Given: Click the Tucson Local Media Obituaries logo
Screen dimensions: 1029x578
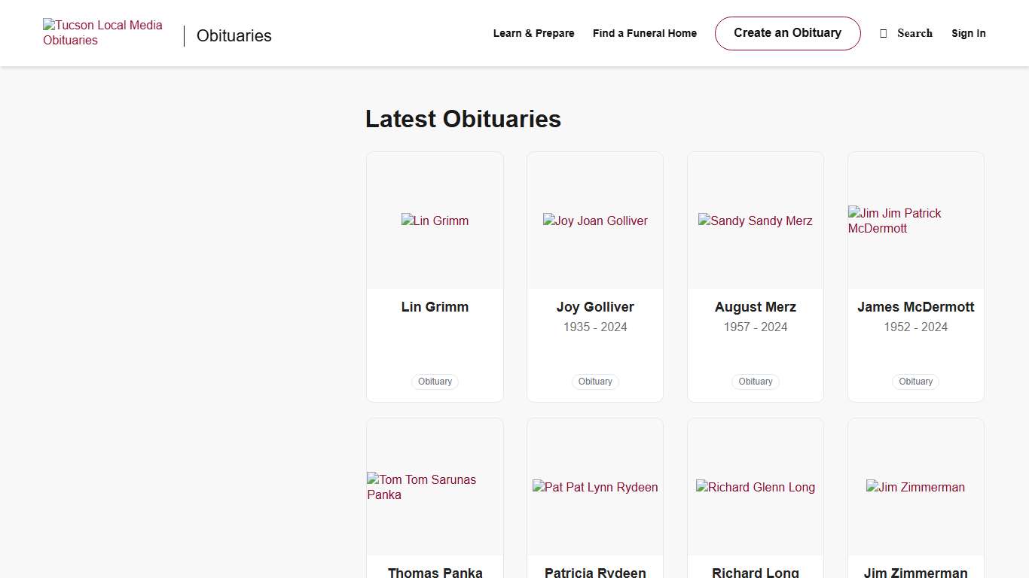Looking at the screenshot, I should (x=103, y=32).
